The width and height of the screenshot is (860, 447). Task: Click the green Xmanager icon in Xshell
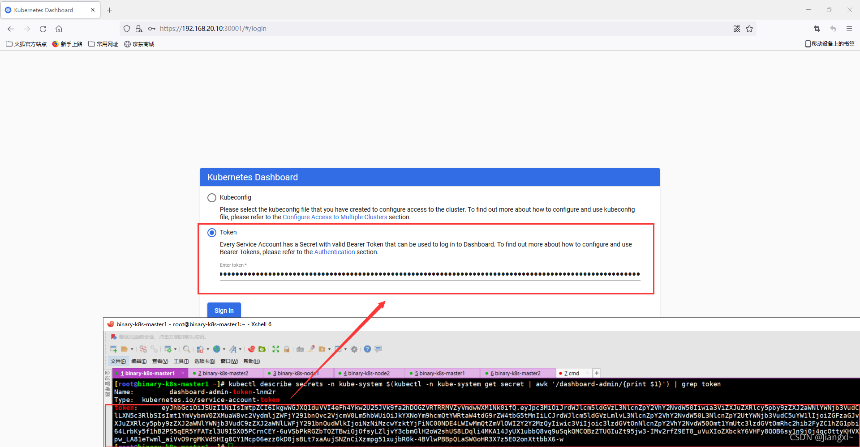coord(262,349)
